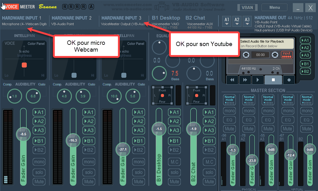The image size is (318, 191).
Task: Click Intellipan red dot on Input 1
Action: coord(24,65)
